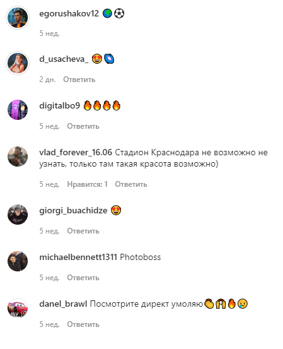Open danel_brawl username link
283x349 pixels.
(x=63, y=304)
